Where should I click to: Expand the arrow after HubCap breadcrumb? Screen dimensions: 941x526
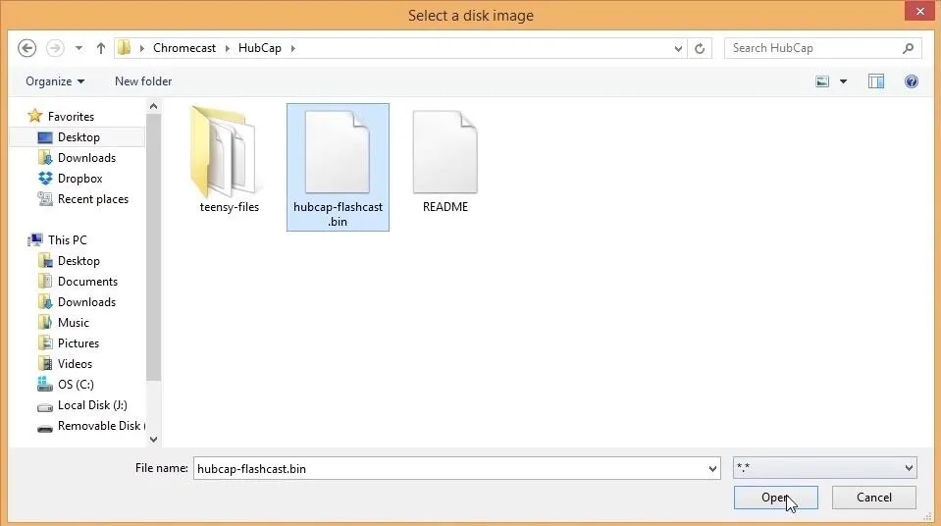click(292, 48)
